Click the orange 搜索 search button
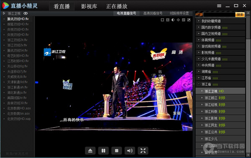 click(x=240, y=15)
